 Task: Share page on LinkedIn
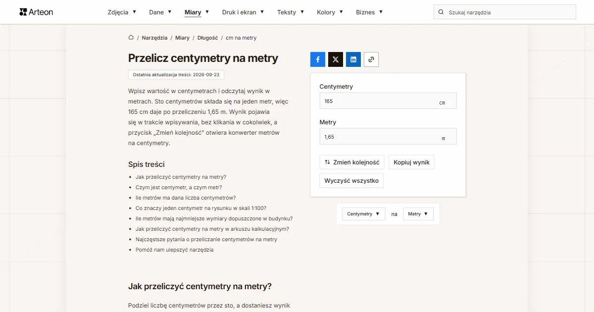353,59
